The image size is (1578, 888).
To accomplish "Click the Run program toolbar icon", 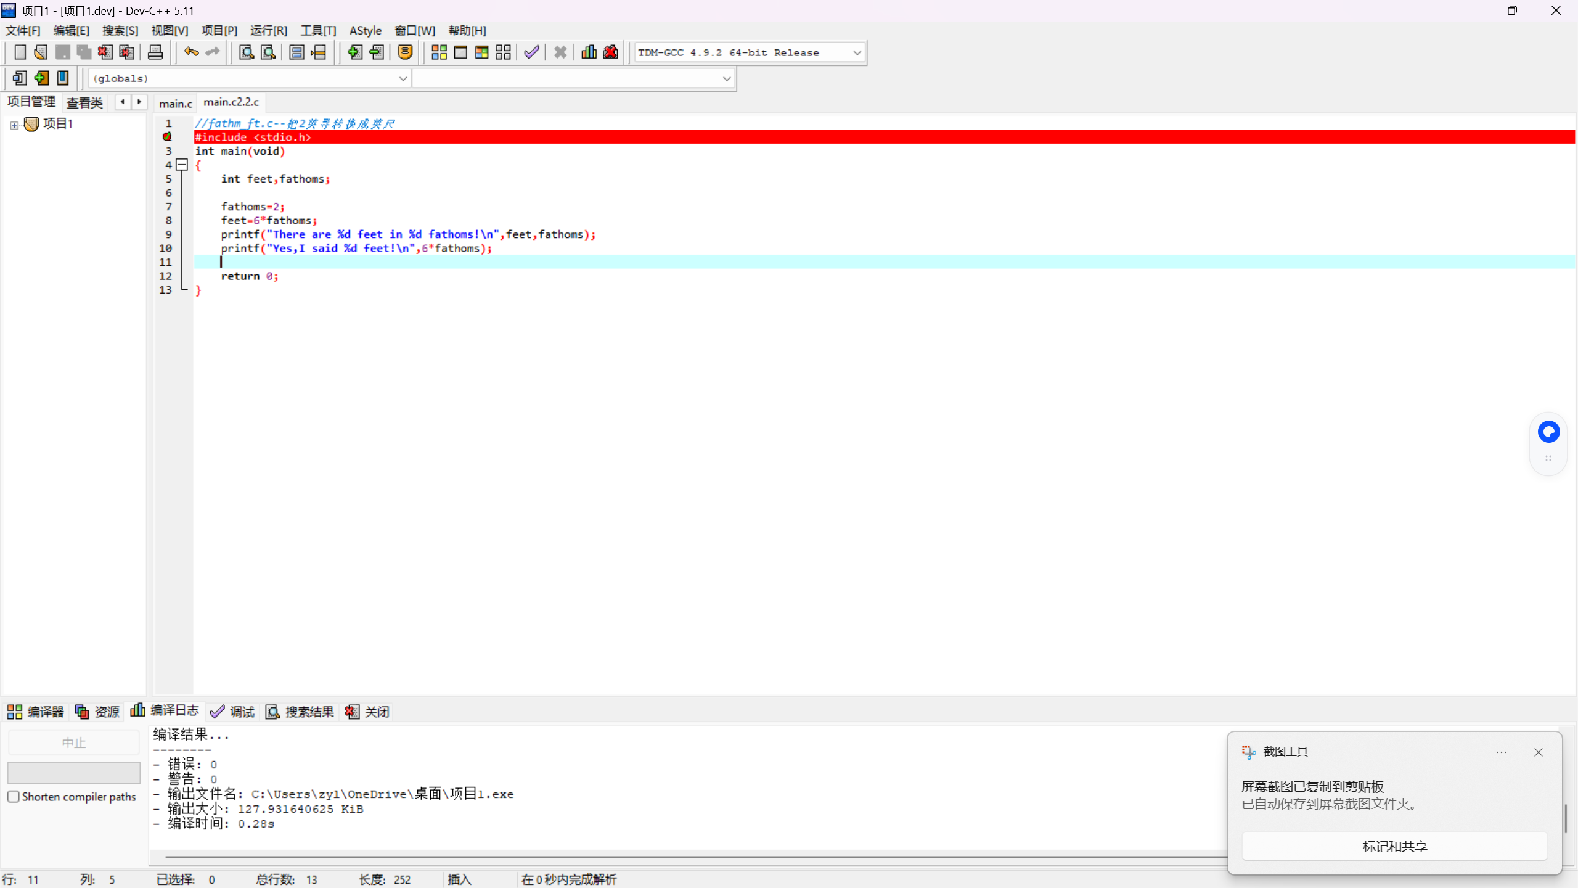I will (460, 52).
